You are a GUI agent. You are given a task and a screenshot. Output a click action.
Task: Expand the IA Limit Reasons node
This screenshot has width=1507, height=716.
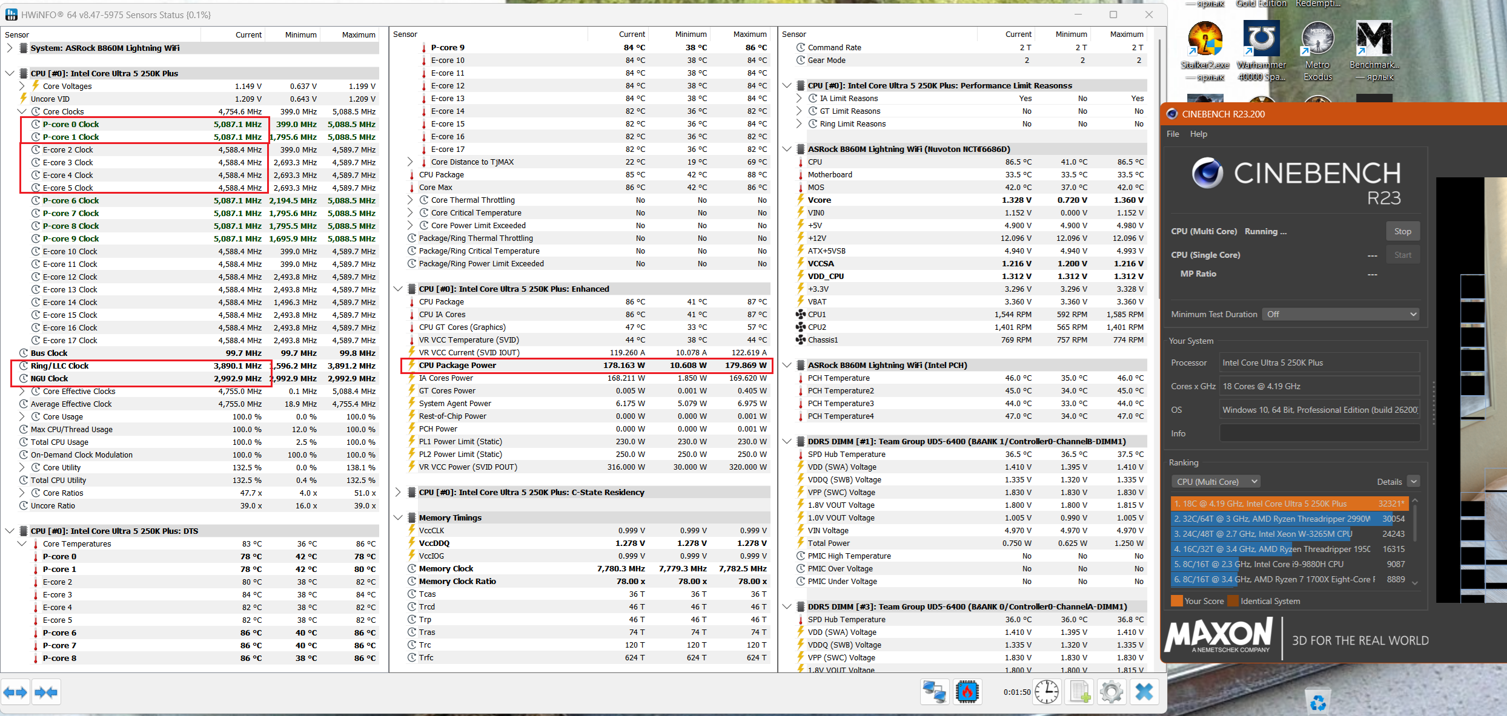[x=800, y=99]
